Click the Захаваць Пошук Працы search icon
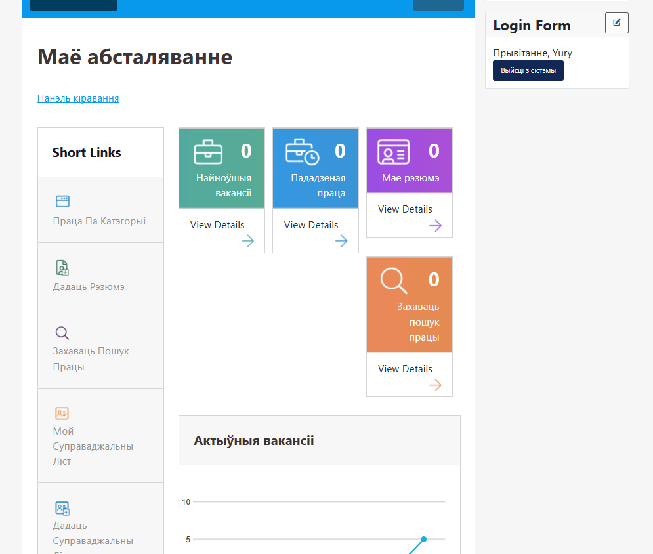 62,333
